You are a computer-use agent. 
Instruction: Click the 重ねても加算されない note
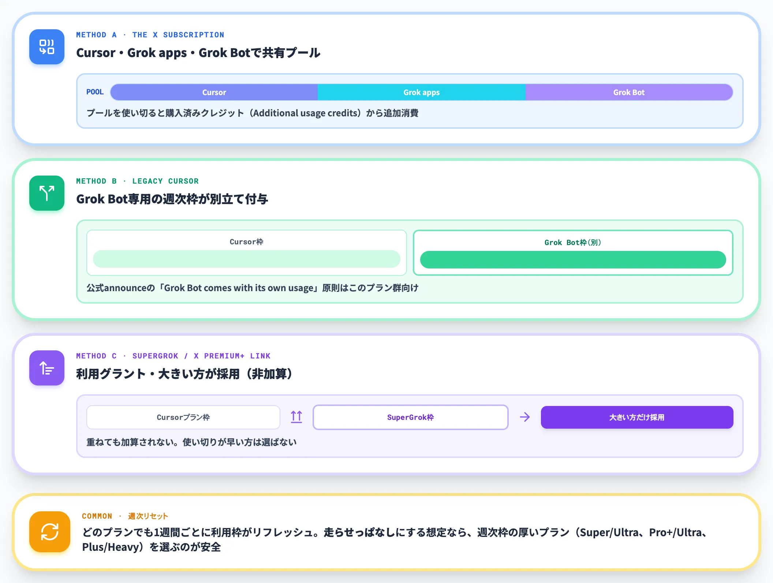[x=191, y=442]
